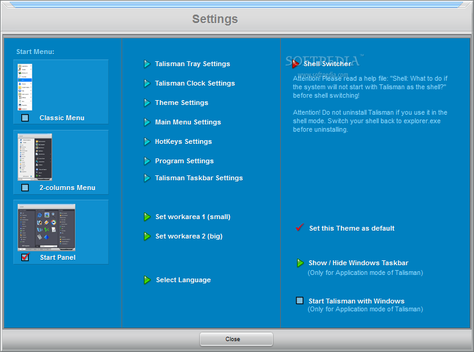Click green arrow beside Set workarea 2 (big)
Screen dimensions: 474x352
[x=147, y=236]
